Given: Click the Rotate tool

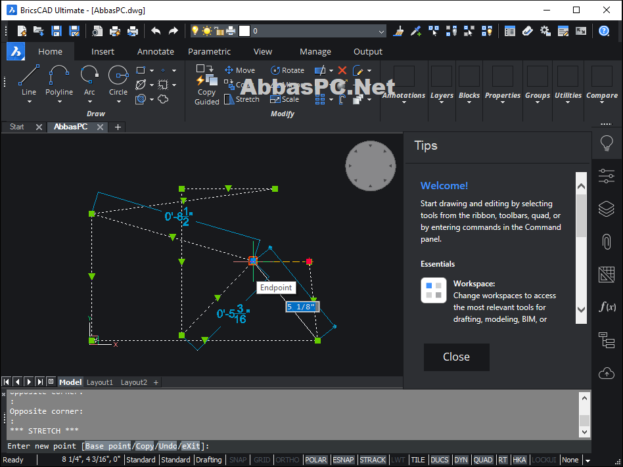Looking at the screenshot, I should [x=287, y=70].
